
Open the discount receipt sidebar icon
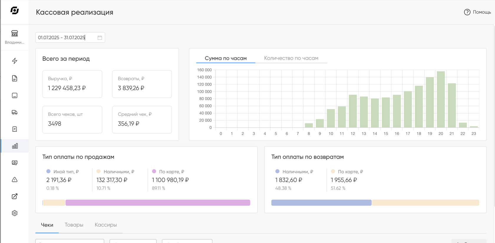click(x=14, y=129)
